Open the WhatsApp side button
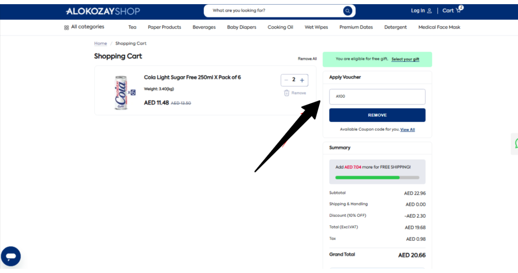 pyautogui.click(x=515, y=143)
